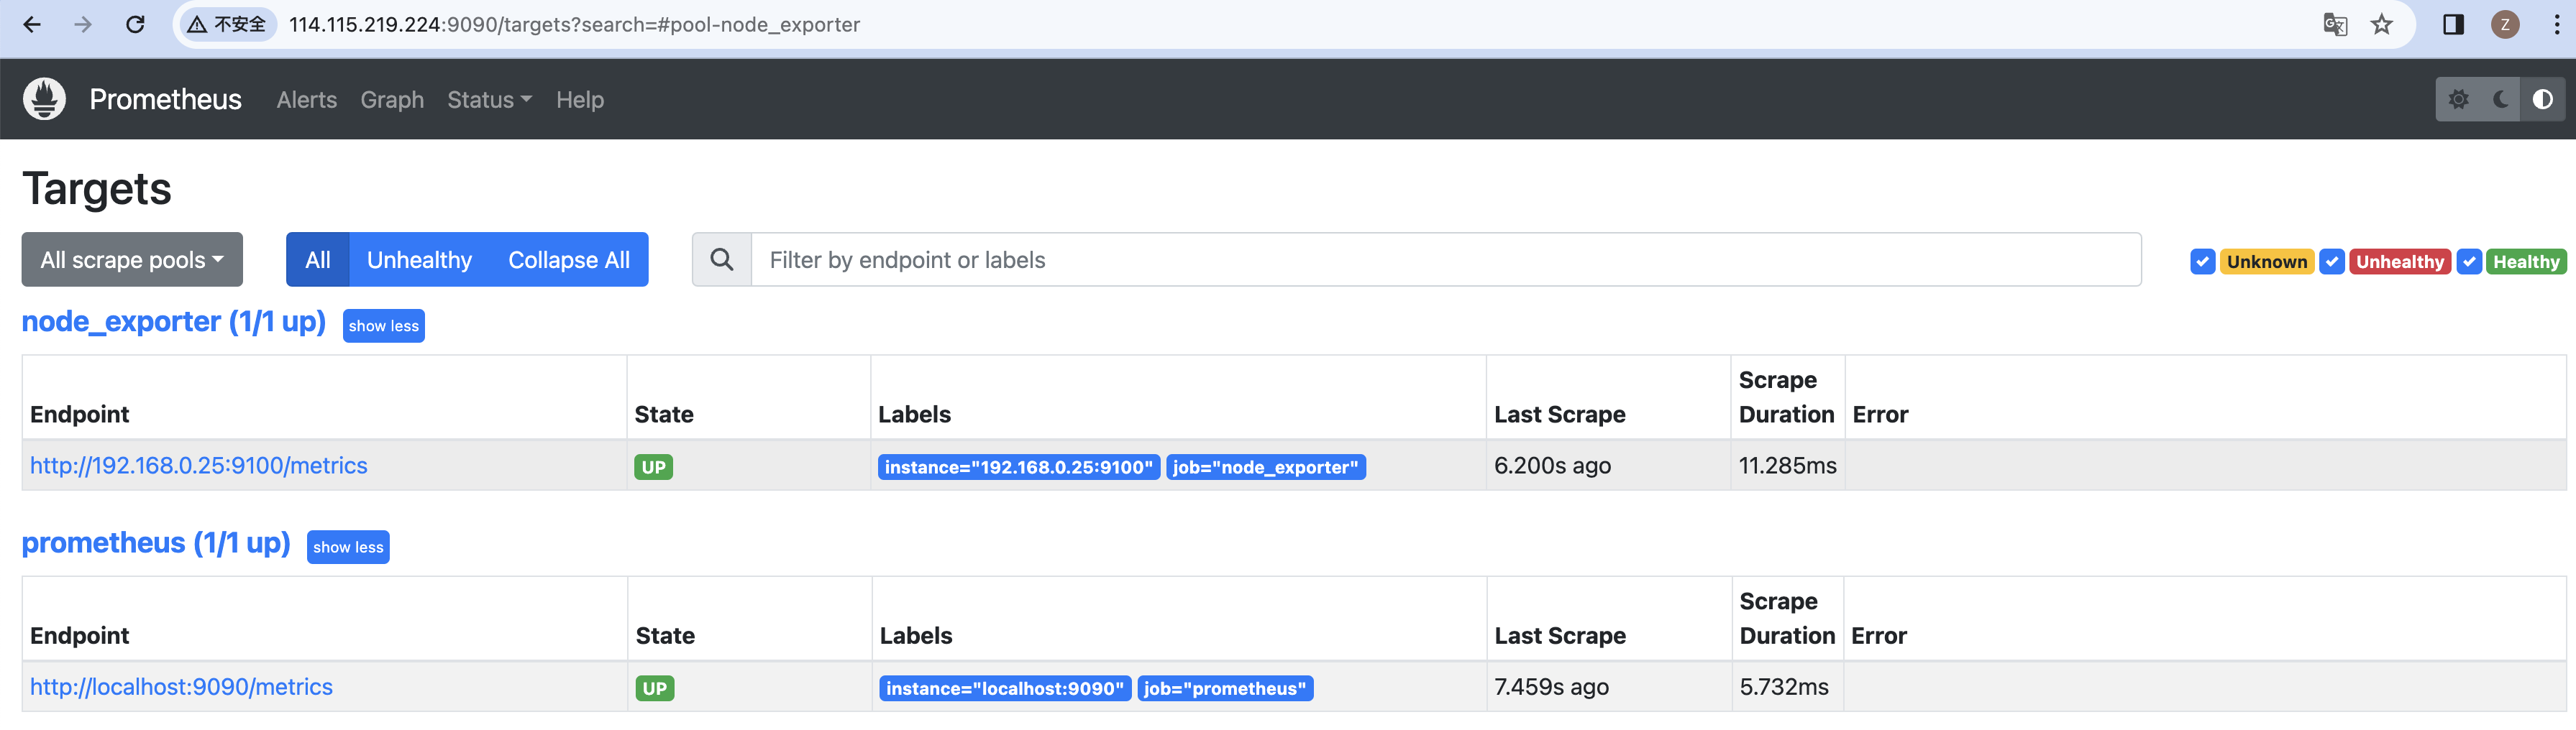Select dark theme moon icon
2576x730 pixels.
coord(2501,99)
